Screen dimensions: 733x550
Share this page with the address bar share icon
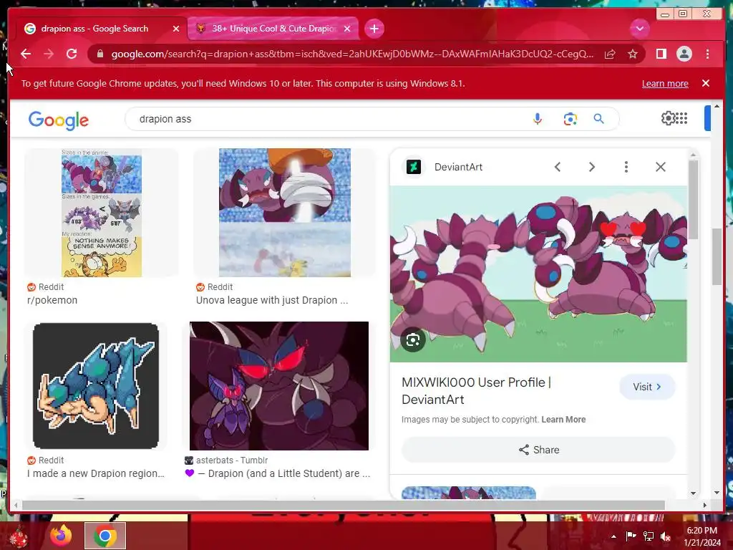coord(610,54)
